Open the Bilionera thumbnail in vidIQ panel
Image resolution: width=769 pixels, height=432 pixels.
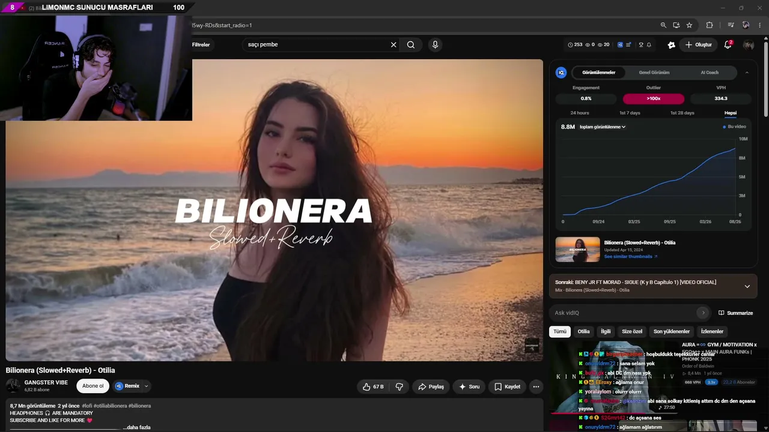pyautogui.click(x=577, y=250)
